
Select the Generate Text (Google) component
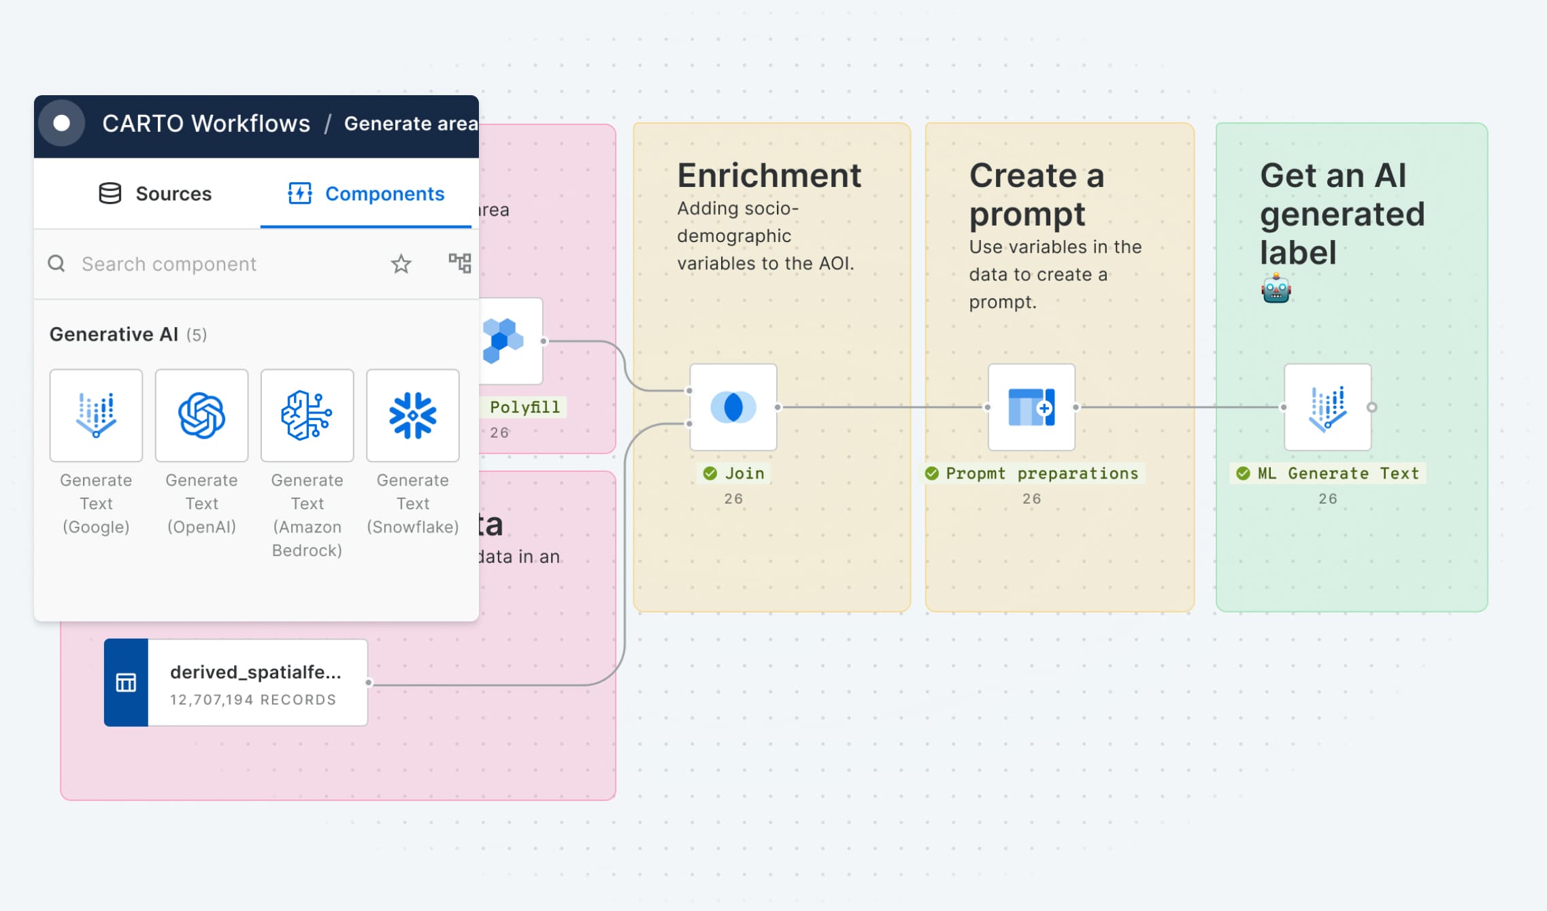pyautogui.click(x=96, y=415)
